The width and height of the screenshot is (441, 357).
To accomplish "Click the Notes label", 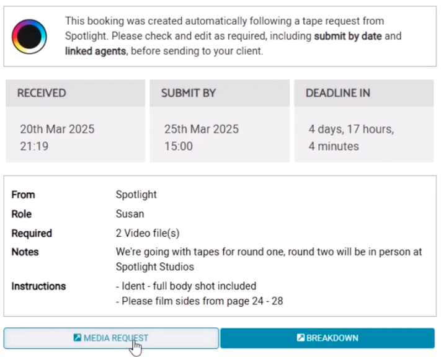I will point(25,252).
